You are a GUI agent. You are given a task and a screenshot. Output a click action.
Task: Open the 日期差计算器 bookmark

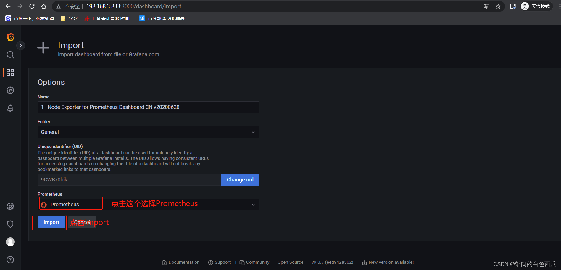tap(109, 18)
